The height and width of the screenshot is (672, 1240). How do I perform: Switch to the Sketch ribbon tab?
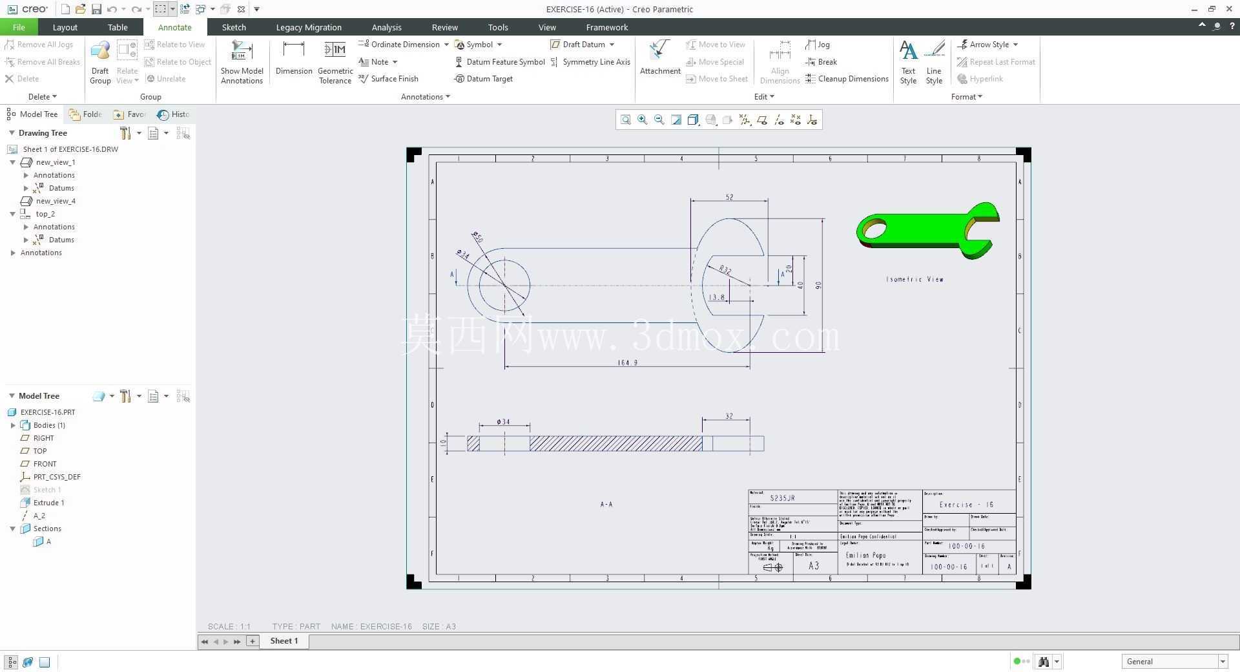[234, 27]
